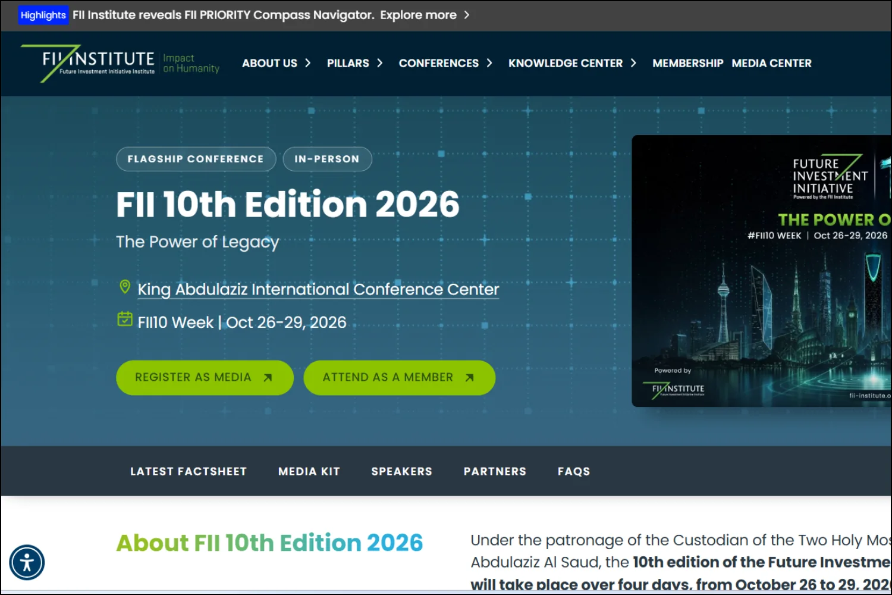Click the FII 10th Edition 2026 heading
The width and height of the screenshot is (892, 595).
[x=288, y=204]
